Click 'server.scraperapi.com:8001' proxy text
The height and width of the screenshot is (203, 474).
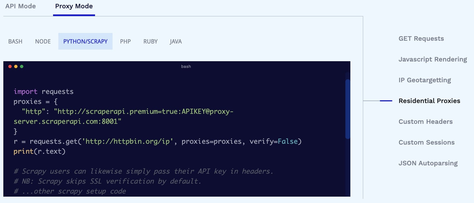coord(68,122)
